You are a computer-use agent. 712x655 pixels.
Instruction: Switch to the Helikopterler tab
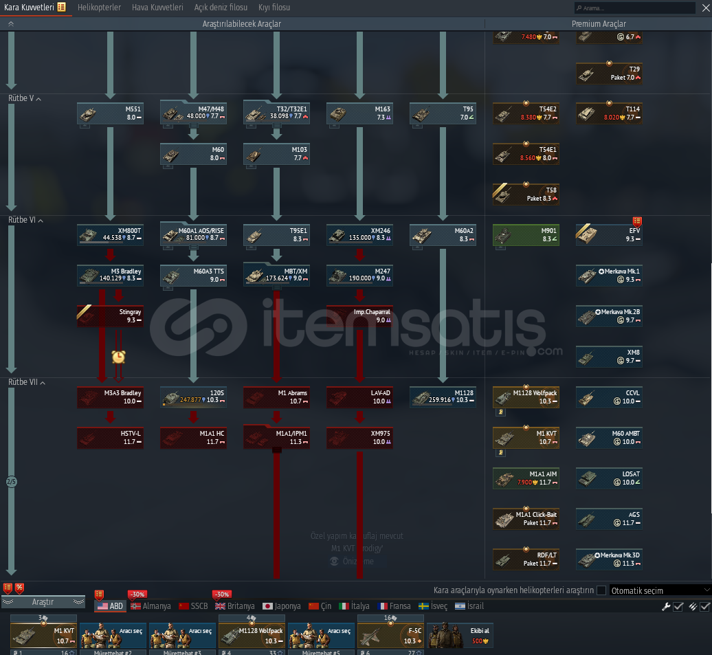tap(99, 8)
